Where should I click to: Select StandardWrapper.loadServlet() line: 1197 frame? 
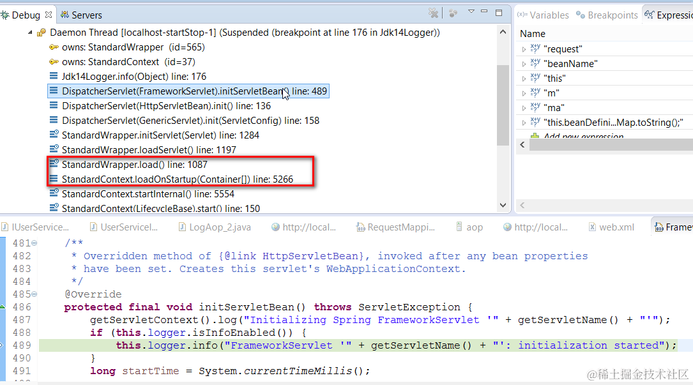[x=149, y=149]
